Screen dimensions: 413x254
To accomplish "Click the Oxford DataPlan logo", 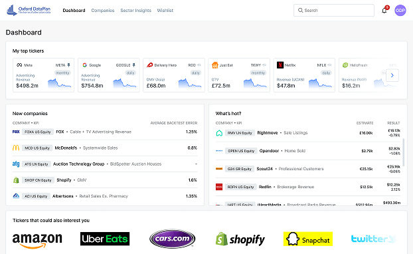I will coord(29,10).
